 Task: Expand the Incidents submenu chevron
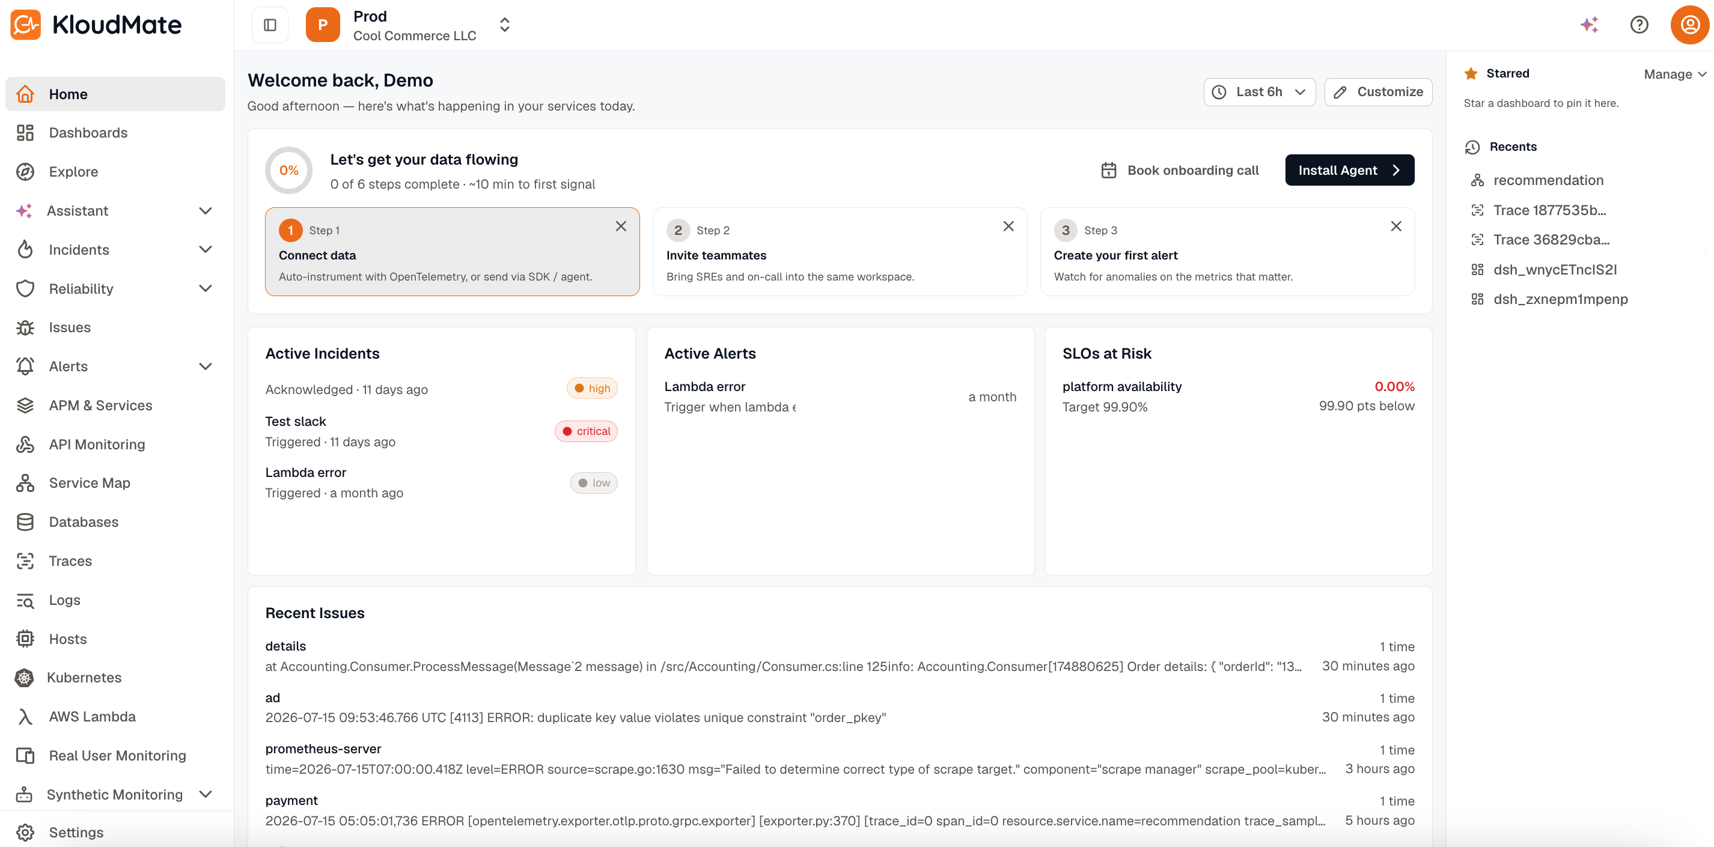pyautogui.click(x=206, y=249)
